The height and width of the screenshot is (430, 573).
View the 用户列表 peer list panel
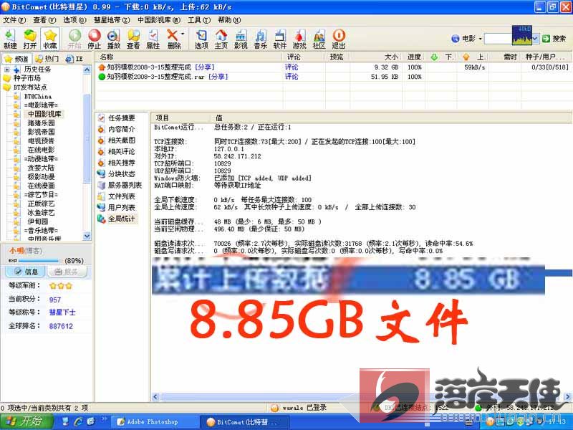pyautogui.click(x=117, y=207)
